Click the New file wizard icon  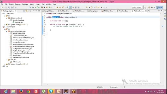(x=2, y=8)
